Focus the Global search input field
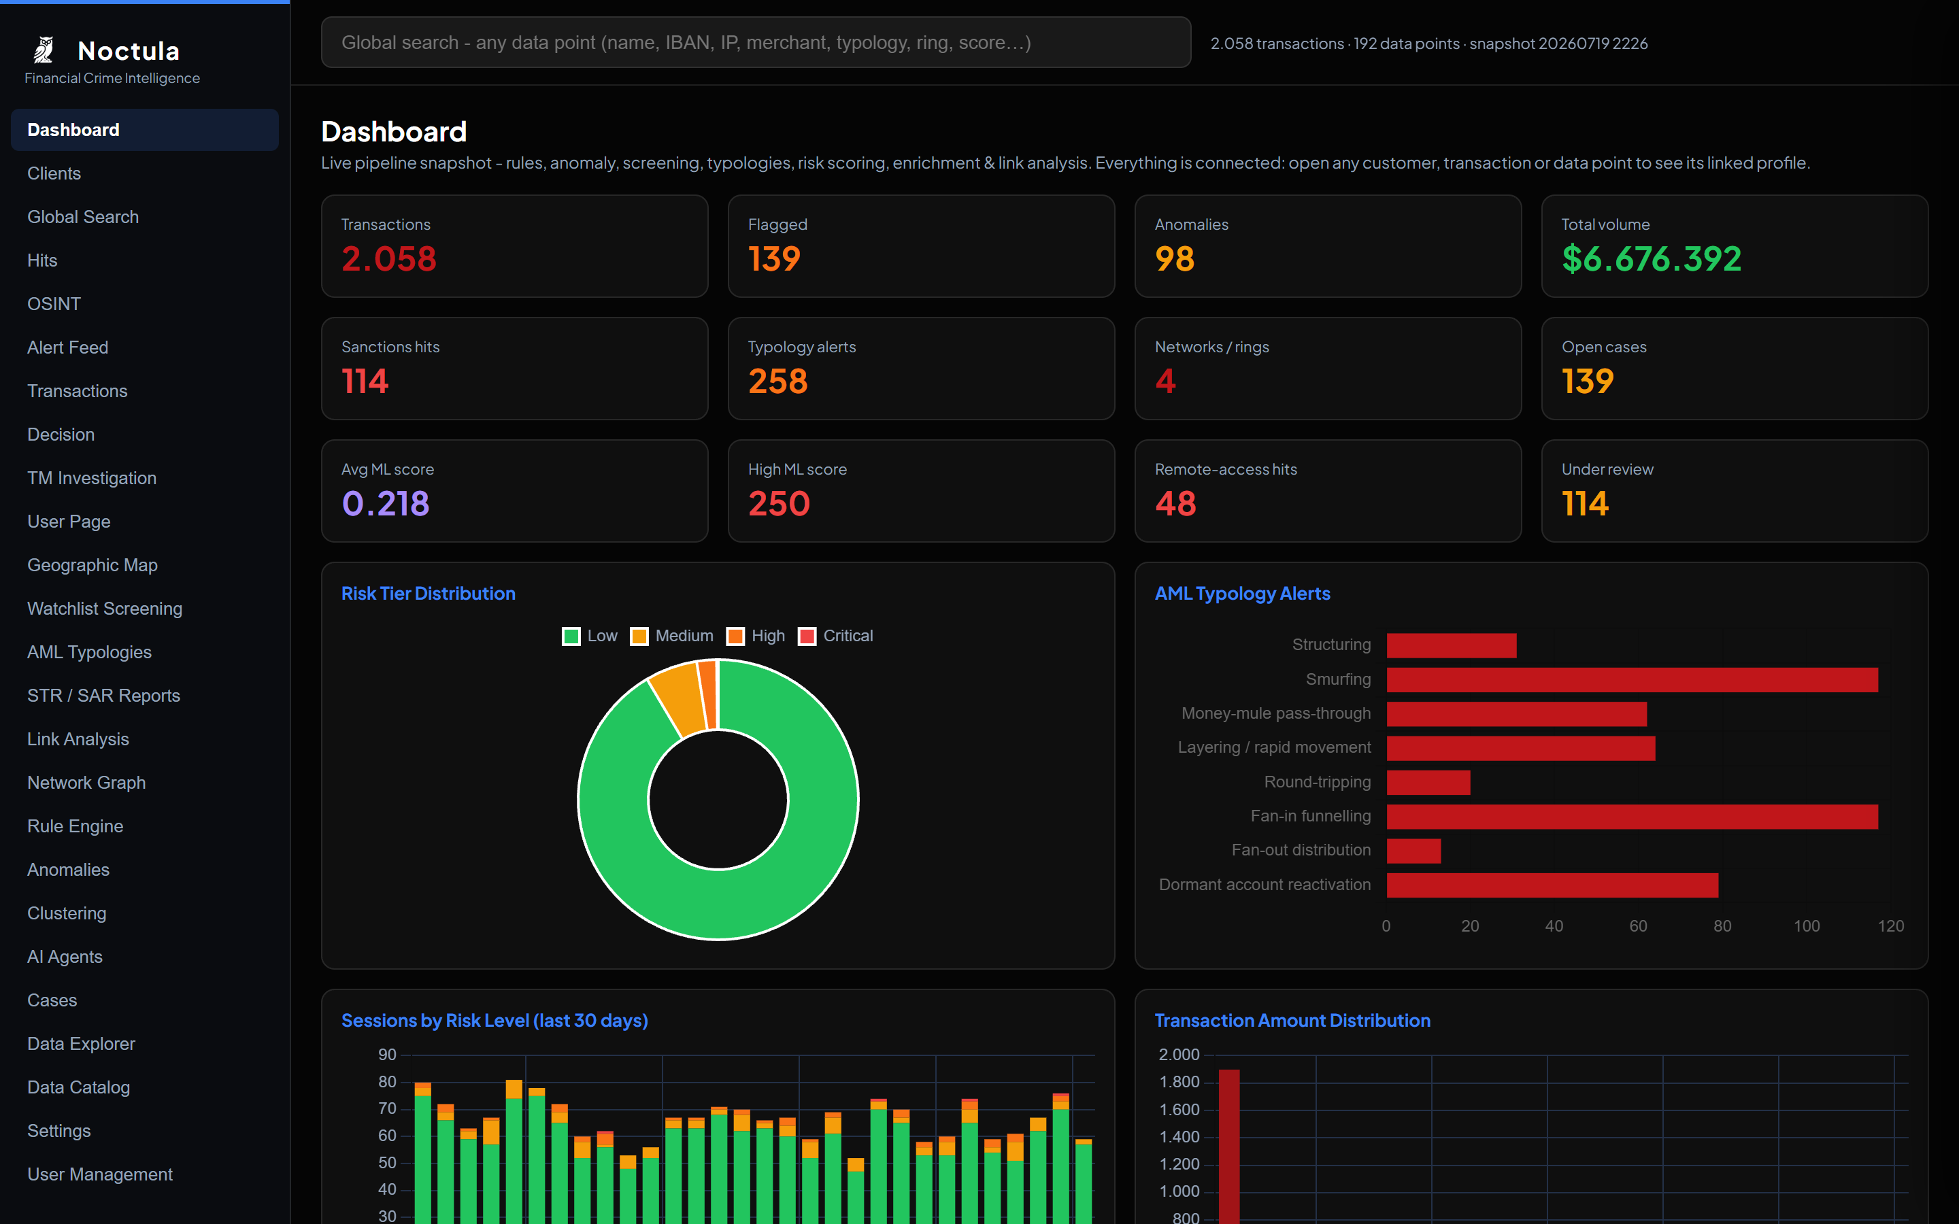1959x1224 pixels. 755,42
